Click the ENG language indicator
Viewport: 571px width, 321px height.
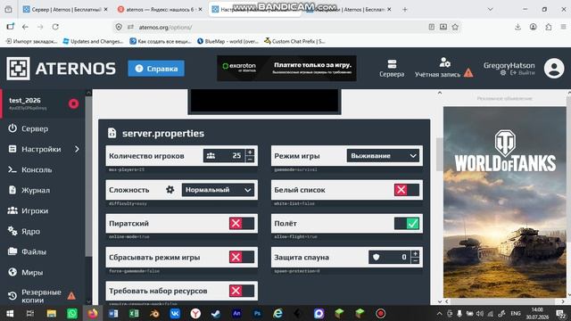click(516, 313)
